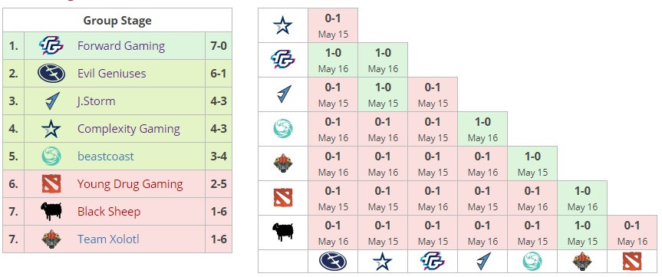This screenshot has width=662, height=277.
Task: Click J.Storm arrow logo in standings table
Action: coord(51,101)
